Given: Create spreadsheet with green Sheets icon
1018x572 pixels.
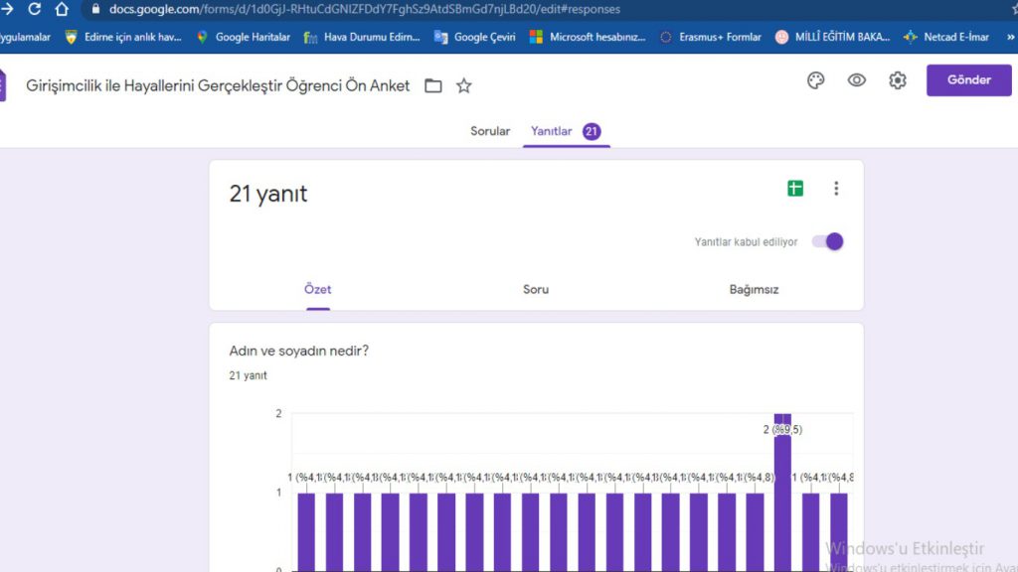Looking at the screenshot, I should [x=795, y=189].
